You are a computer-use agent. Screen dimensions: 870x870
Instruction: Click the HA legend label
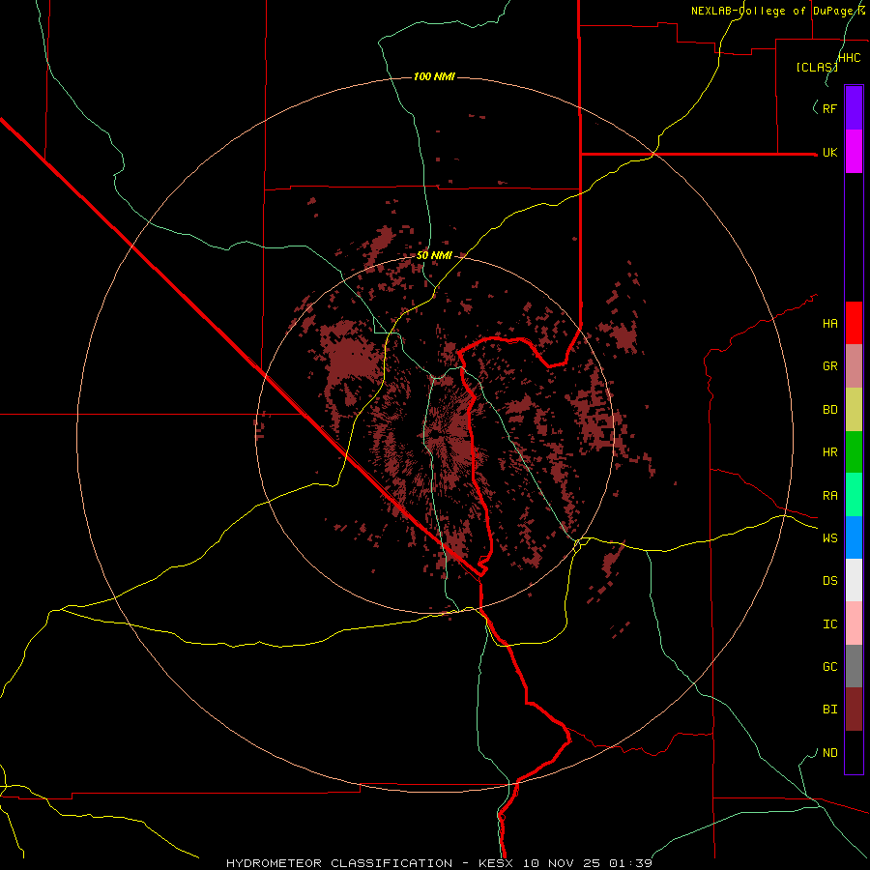[x=829, y=323]
